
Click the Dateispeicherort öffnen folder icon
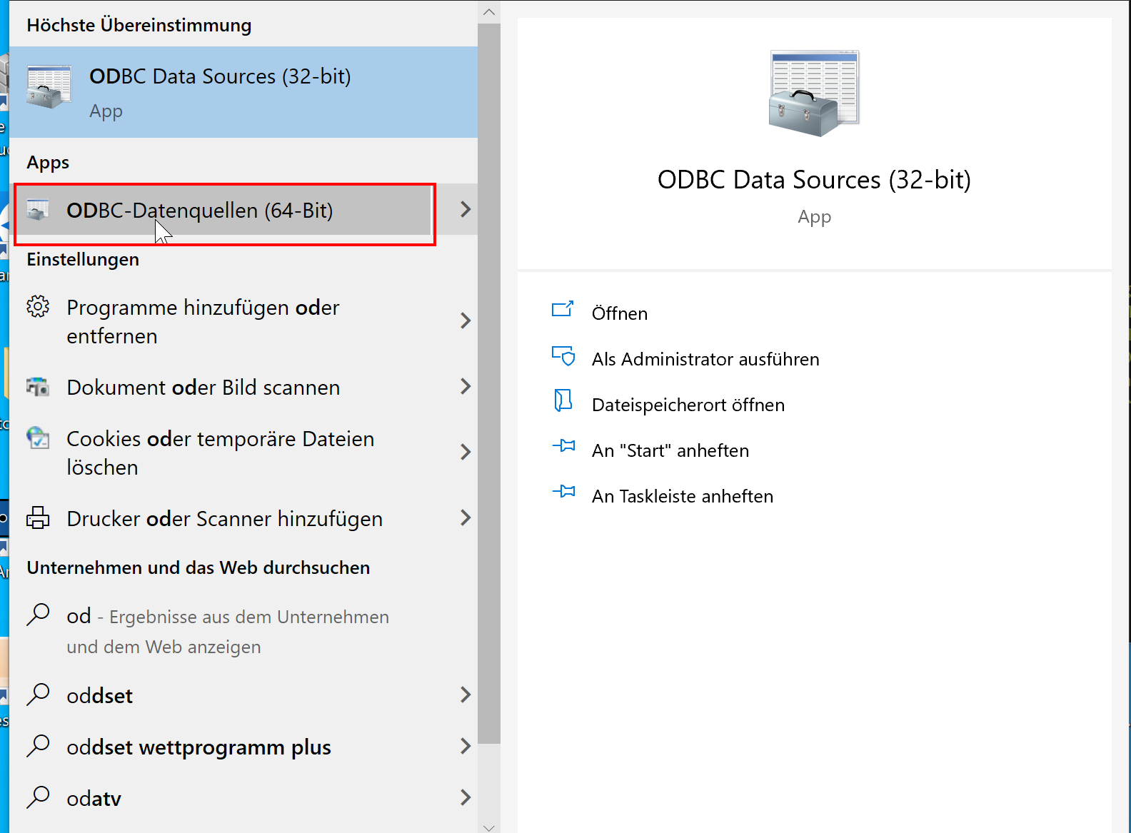point(563,402)
